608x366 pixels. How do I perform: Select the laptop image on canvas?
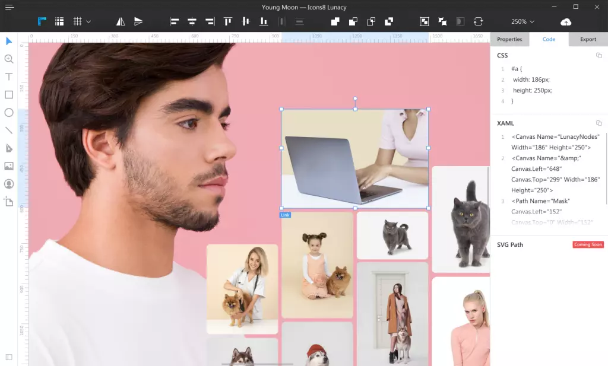tap(355, 159)
